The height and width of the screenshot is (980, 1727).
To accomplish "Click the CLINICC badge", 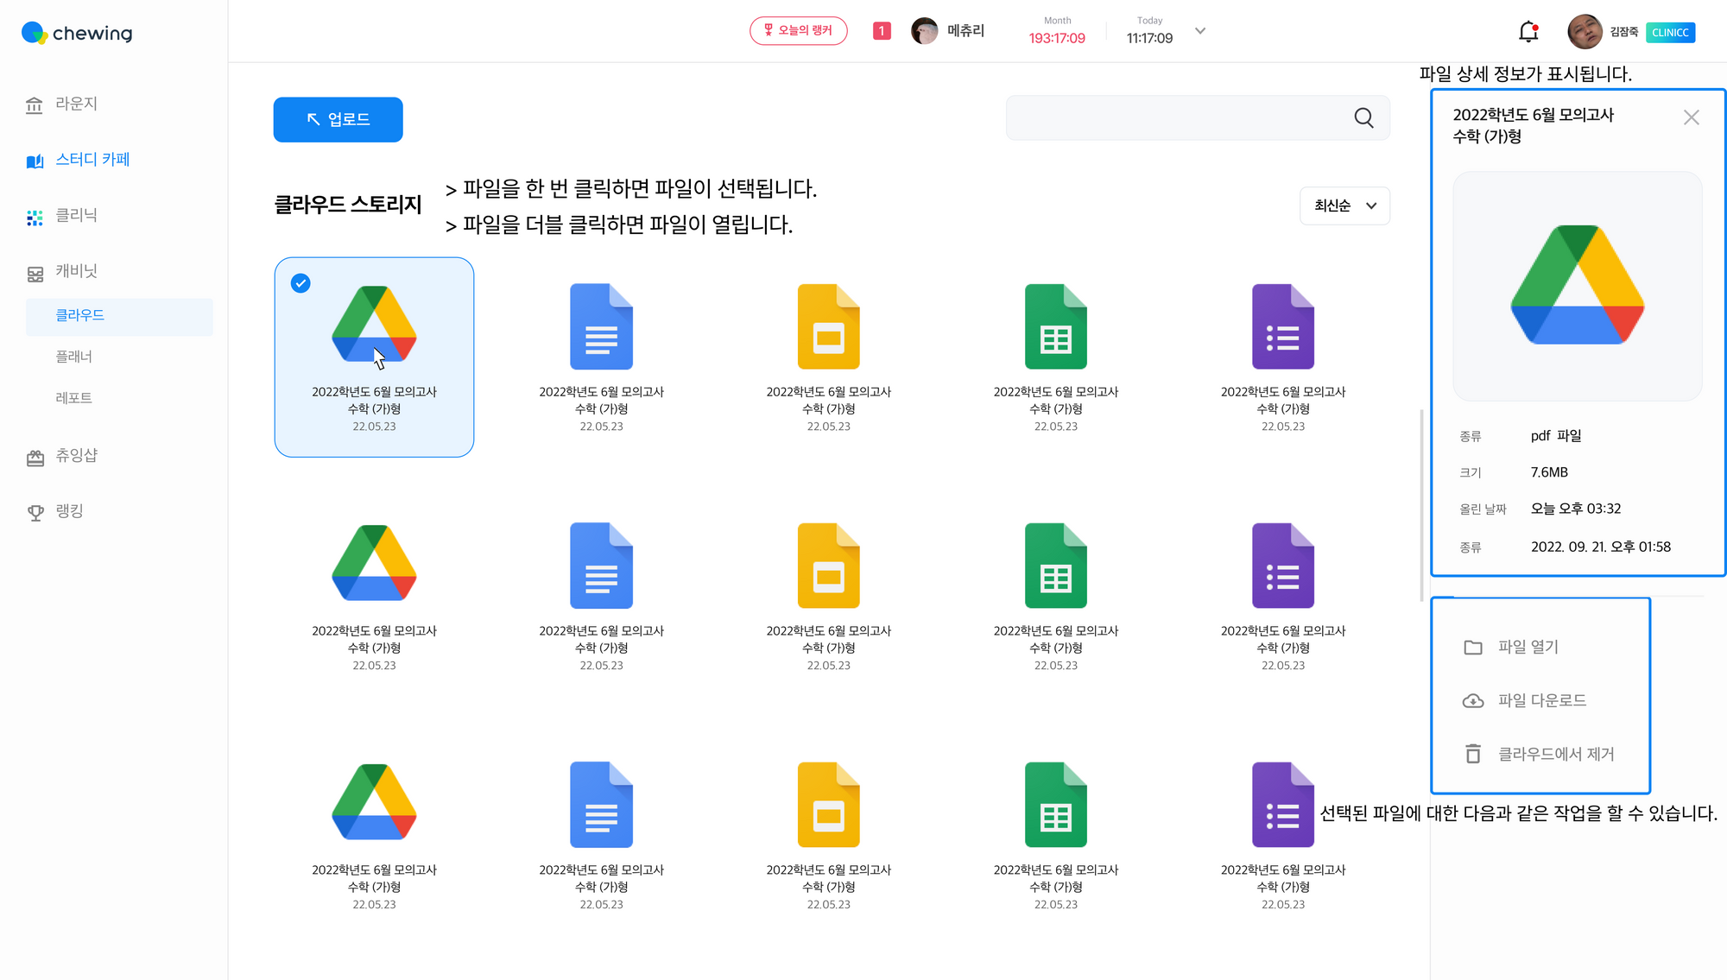I will [x=1670, y=33].
